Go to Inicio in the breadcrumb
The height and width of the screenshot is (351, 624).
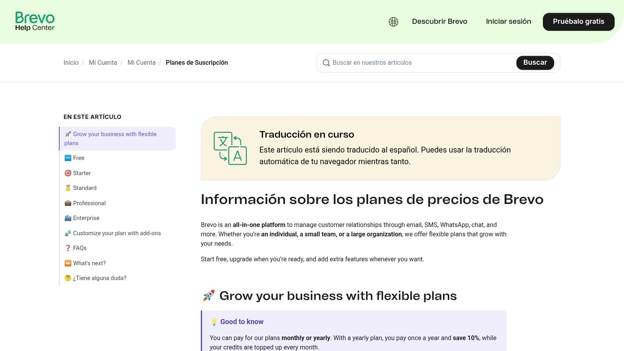[x=71, y=63]
